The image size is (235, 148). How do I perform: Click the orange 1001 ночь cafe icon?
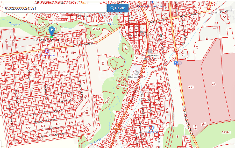(x=118, y=124)
